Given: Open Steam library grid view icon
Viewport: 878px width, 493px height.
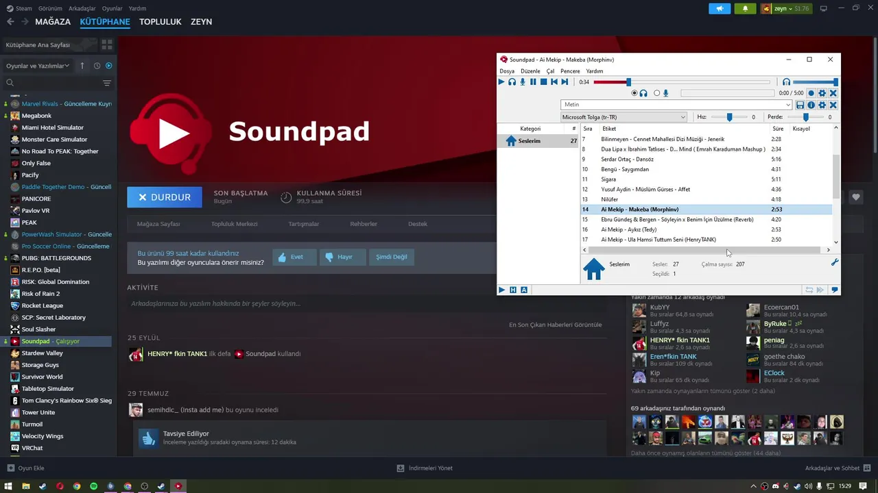Looking at the screenshot, I should tap(107, 45).
